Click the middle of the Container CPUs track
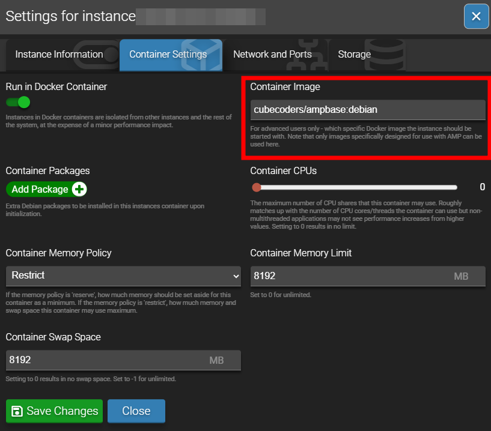 [x=357, y=187]
